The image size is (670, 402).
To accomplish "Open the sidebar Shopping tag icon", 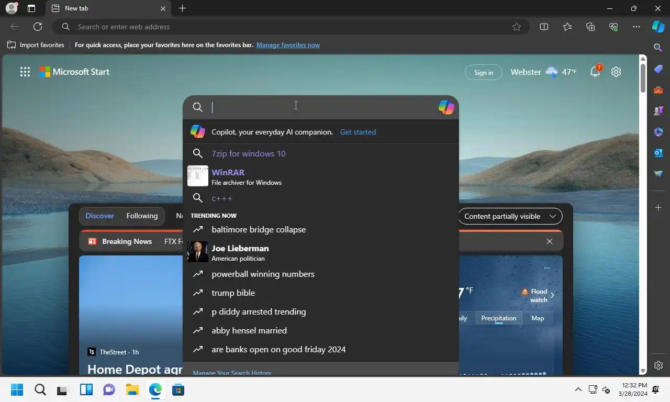I will click(x=658, y=69).
